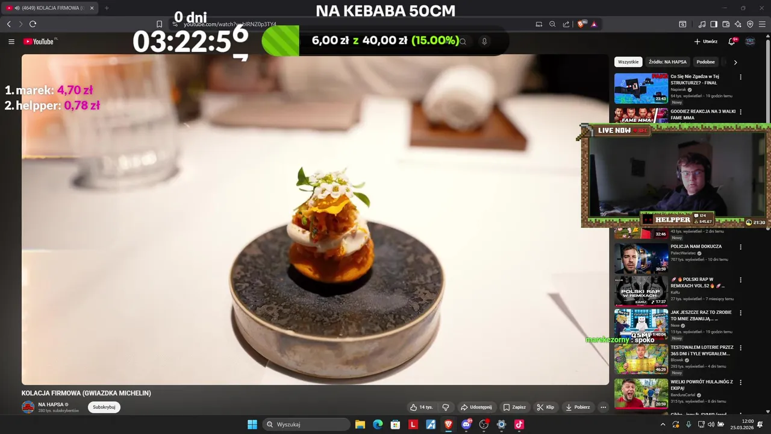Click Utwórz create button
The width and height of the screenshot is (771, 434).
(705, 42)
